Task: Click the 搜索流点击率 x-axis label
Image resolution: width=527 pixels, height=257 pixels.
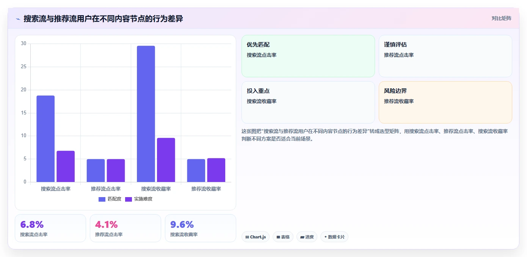Action: pos(56,189)
